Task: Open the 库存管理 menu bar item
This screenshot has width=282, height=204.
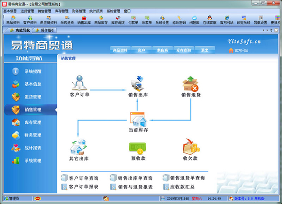Action: (x=62, y=11)
